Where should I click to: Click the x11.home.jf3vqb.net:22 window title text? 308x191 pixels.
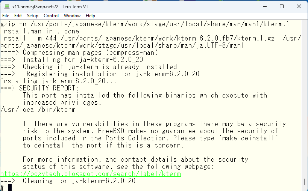[35, 7]
